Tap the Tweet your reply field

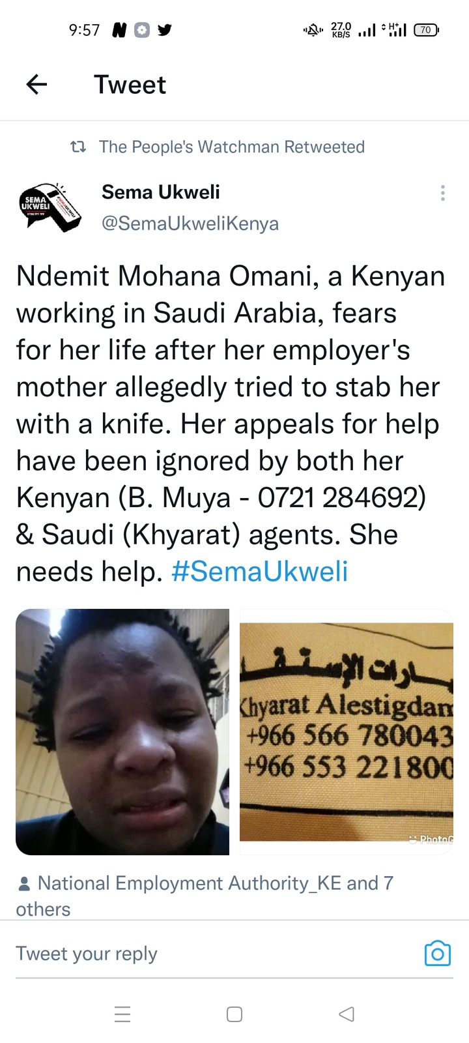215,954
